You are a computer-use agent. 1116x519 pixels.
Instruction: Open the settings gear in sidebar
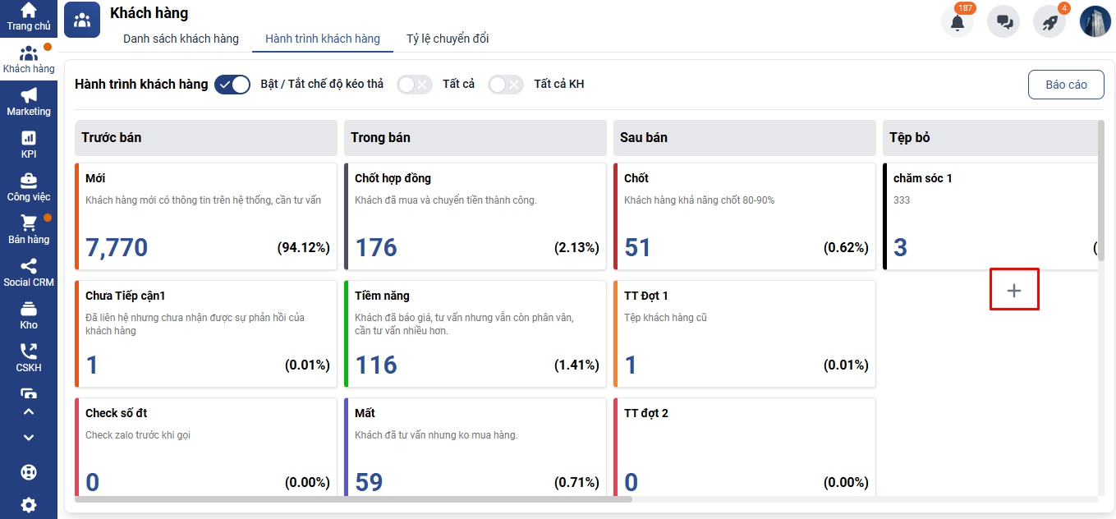pyautogui.click(x=29, y=504)
